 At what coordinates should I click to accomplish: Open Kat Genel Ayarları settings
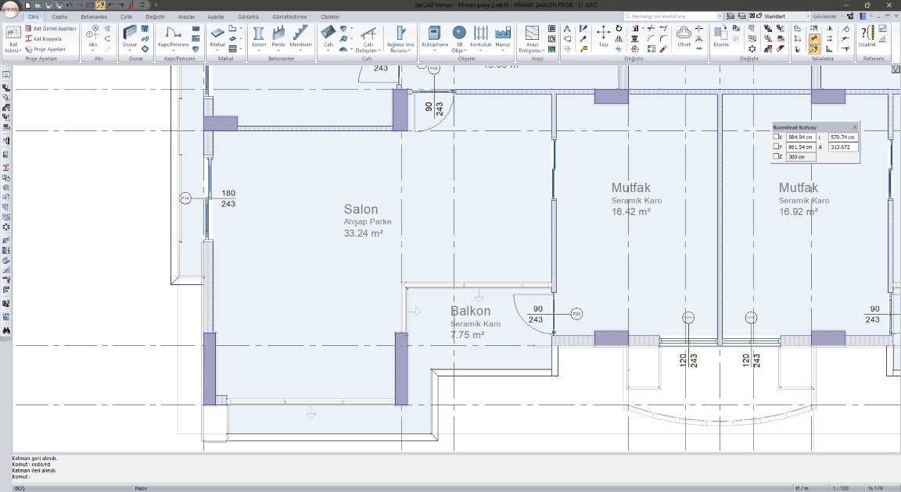coord(54,28)
